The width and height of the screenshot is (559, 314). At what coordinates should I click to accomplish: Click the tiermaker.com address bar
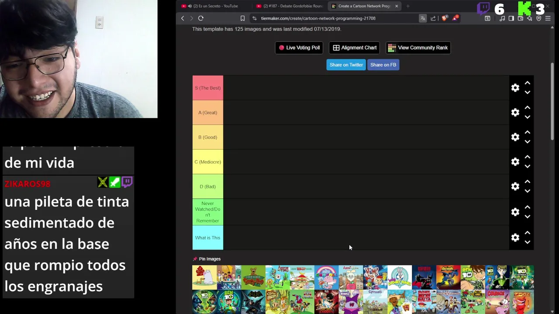point(318,18)
